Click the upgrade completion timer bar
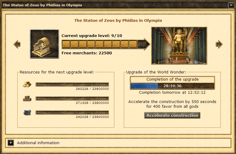Screen dimensions: 236x154 [172, 86]
